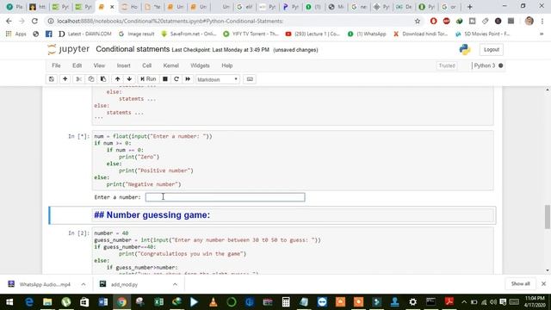Click the Trusted notebook indicator
551x310 pixels.
click(447, 65)
